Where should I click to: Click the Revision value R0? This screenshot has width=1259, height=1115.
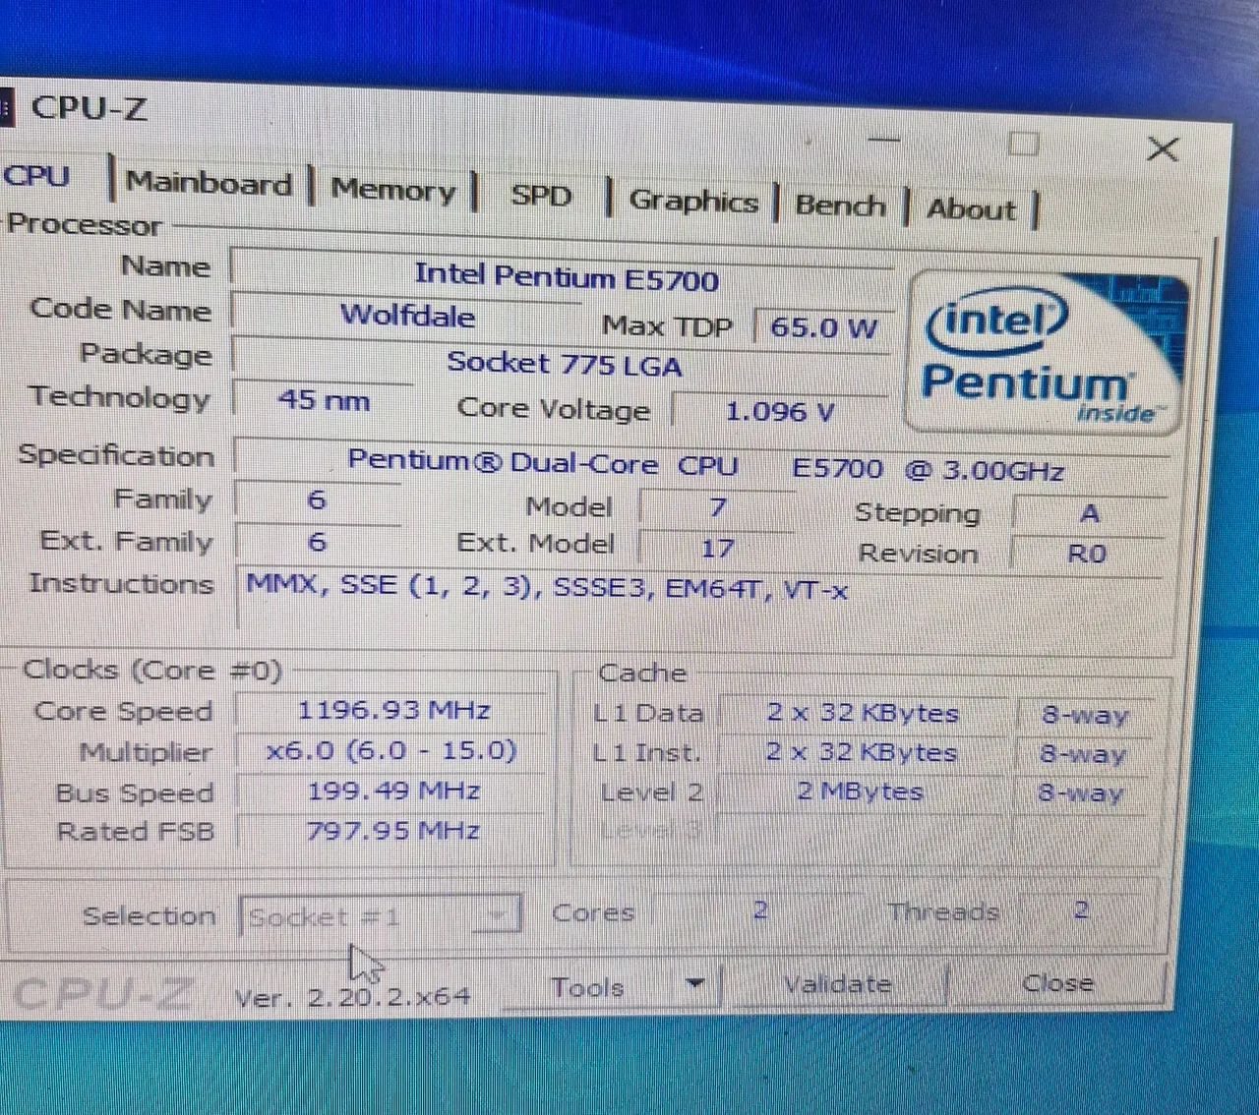pos(1087,554)
